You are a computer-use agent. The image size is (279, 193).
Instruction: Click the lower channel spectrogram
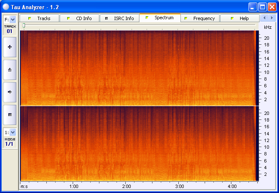138,143
